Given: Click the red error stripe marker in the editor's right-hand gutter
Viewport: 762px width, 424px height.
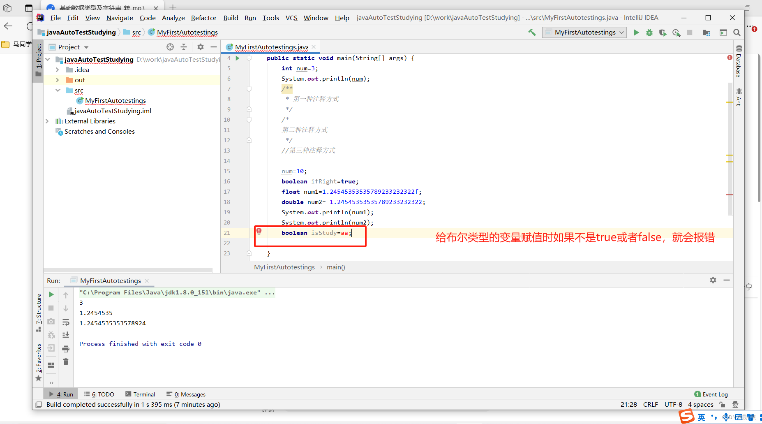Looking at the screenshot, I should pos(730,195).
